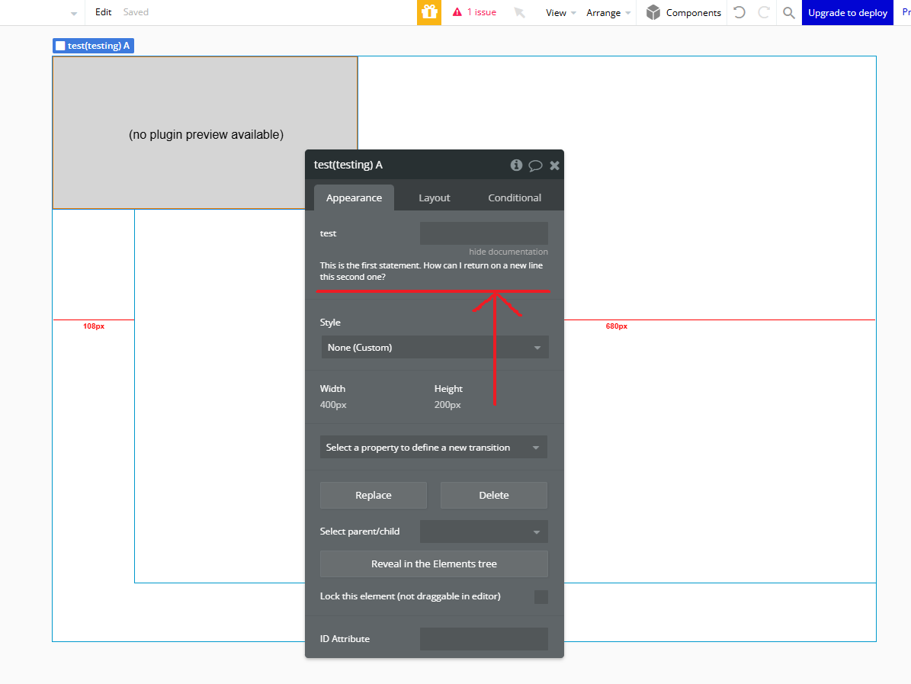911x684 pixels.
Task: Expand the View menu
Action: point(560,12)
